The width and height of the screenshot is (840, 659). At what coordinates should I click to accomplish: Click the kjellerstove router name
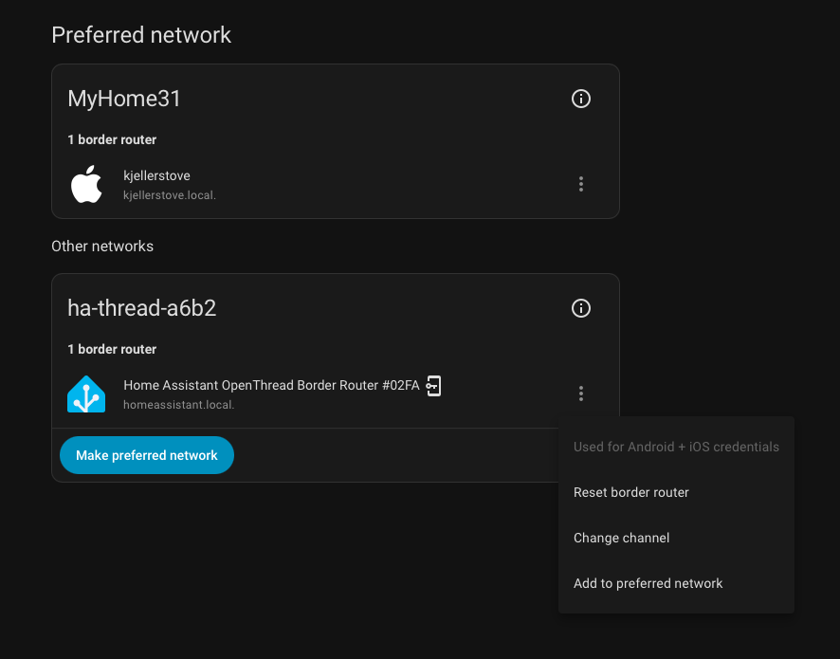click(x=156, y=175)
